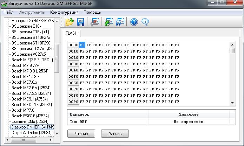Image resolution: width=244 pixels, height=146 pixels.
Task: Switch to the FLASH tab
Action: tap(72, 33)
